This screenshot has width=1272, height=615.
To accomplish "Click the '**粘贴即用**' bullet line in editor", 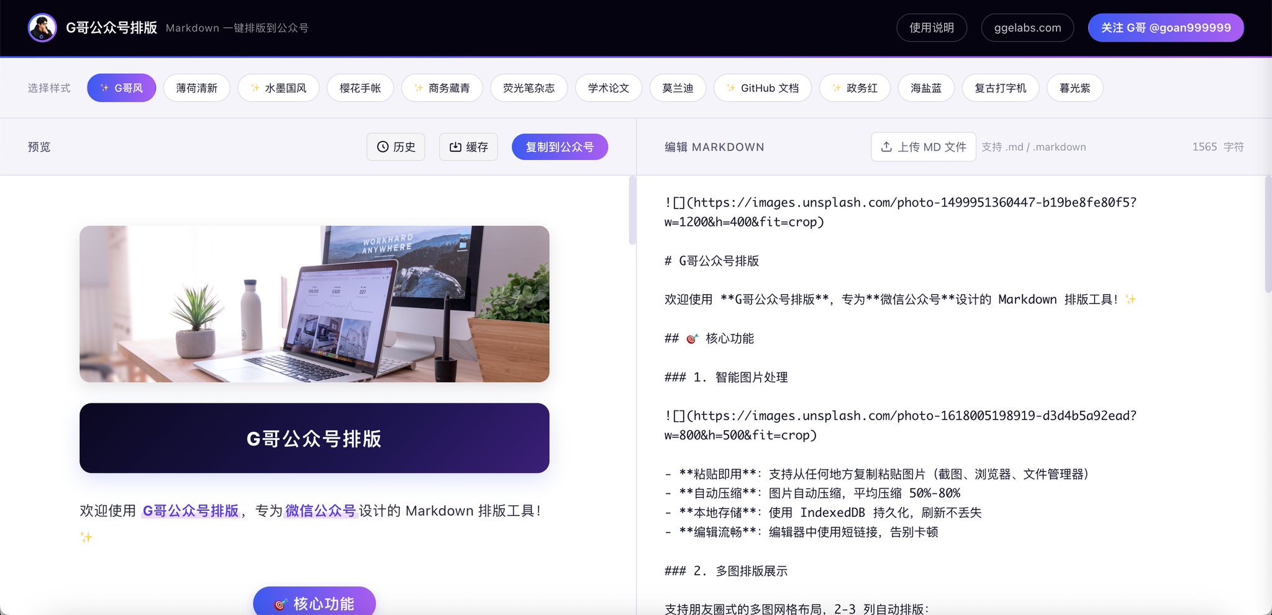I will click(876, 474).
